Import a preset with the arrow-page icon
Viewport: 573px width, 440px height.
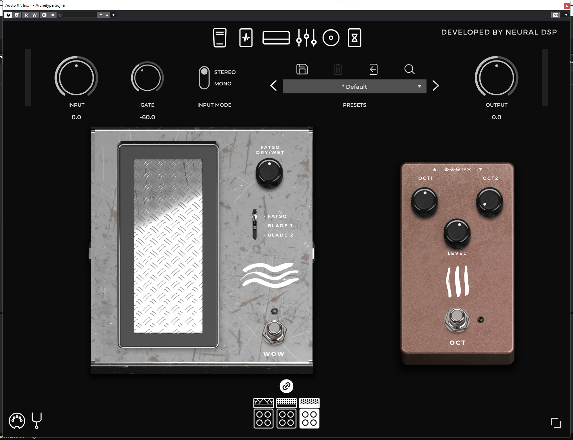(374, 69)
